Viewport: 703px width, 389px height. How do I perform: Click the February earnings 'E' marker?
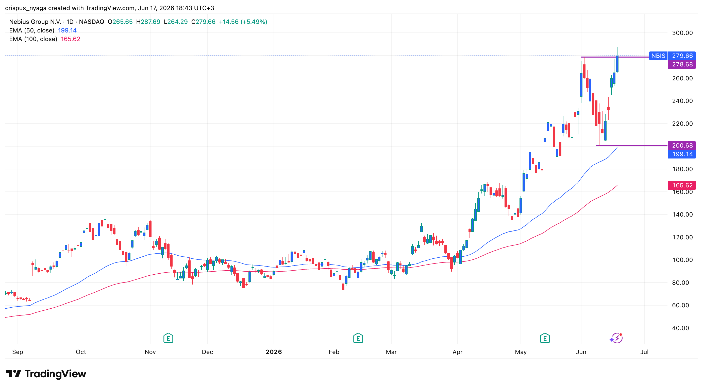(358, 338)
